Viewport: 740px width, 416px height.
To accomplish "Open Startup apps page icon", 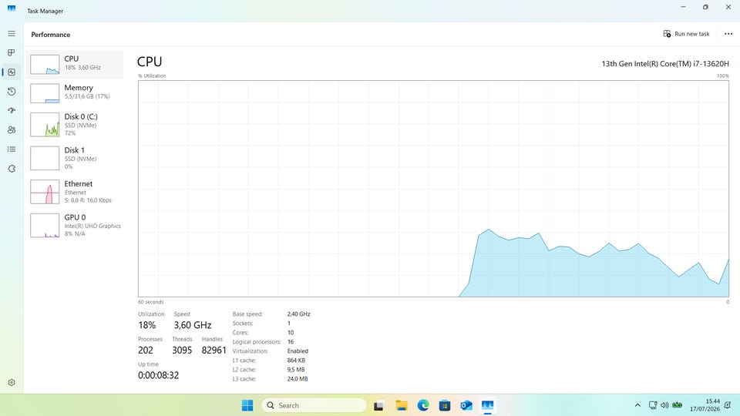I will coord(12,110).
